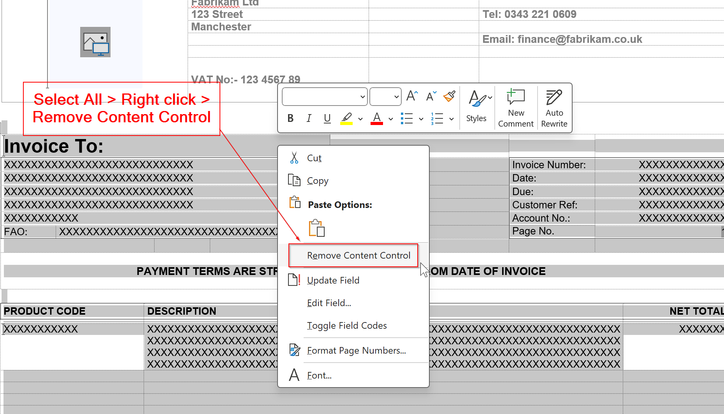
Task: Click the New Comment icon
Action: click(516, 108)
